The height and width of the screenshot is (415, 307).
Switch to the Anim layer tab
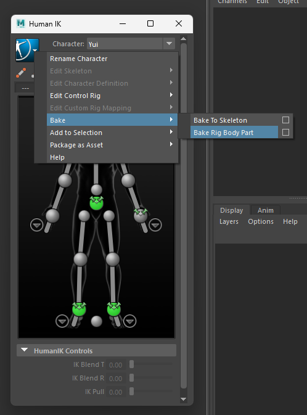pyautogui.click(x=266, y=210)
